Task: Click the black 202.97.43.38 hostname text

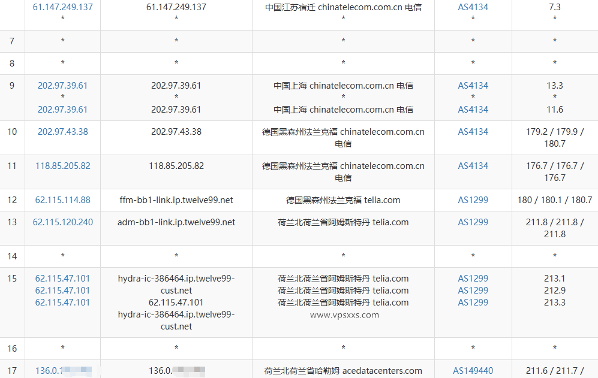Action: (x=176, y=131)
